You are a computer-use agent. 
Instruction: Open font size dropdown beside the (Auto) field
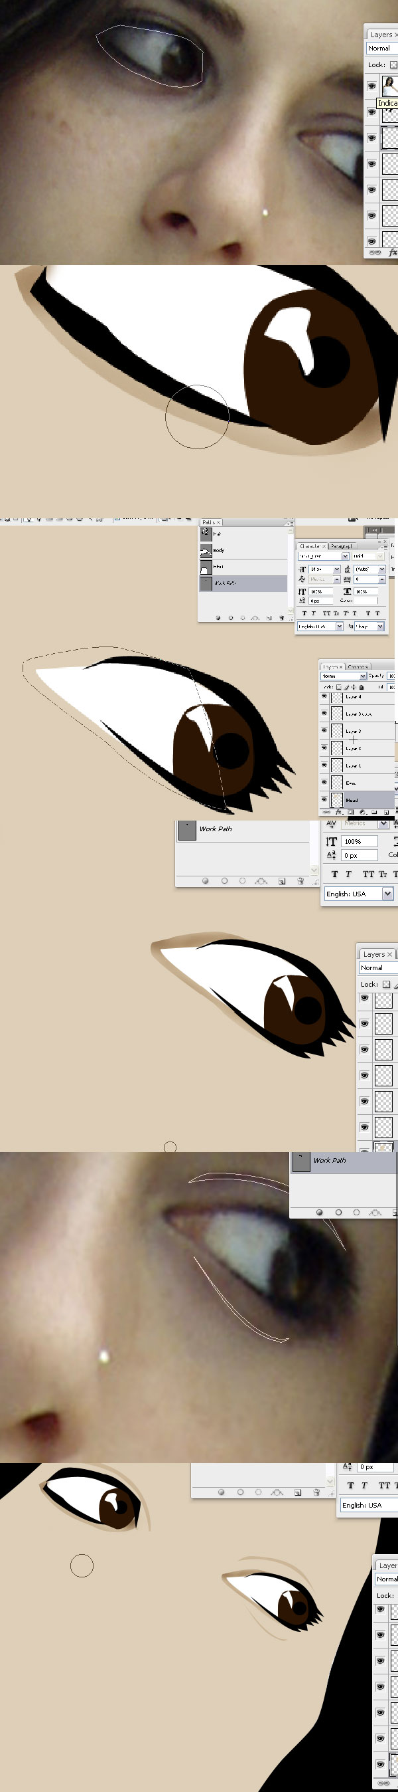[x=337, y=569]
